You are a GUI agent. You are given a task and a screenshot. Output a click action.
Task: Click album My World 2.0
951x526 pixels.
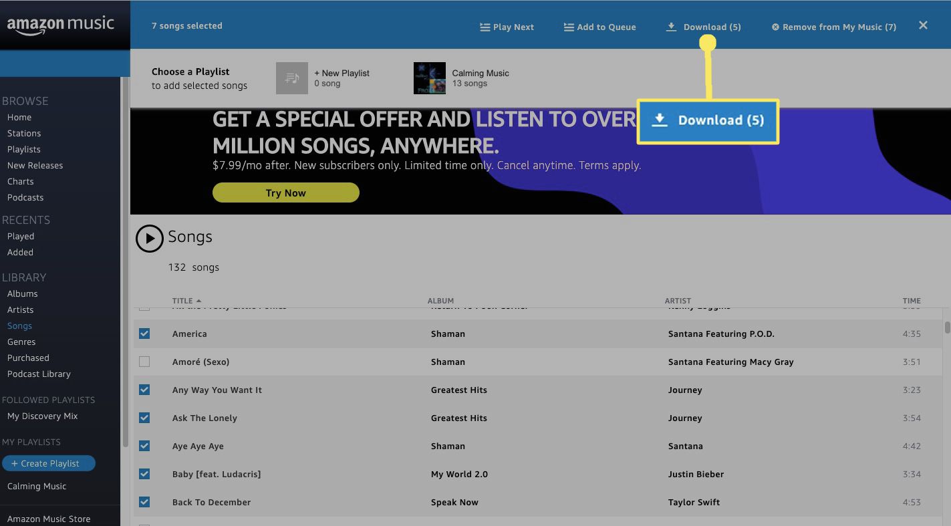click(459, 474)
